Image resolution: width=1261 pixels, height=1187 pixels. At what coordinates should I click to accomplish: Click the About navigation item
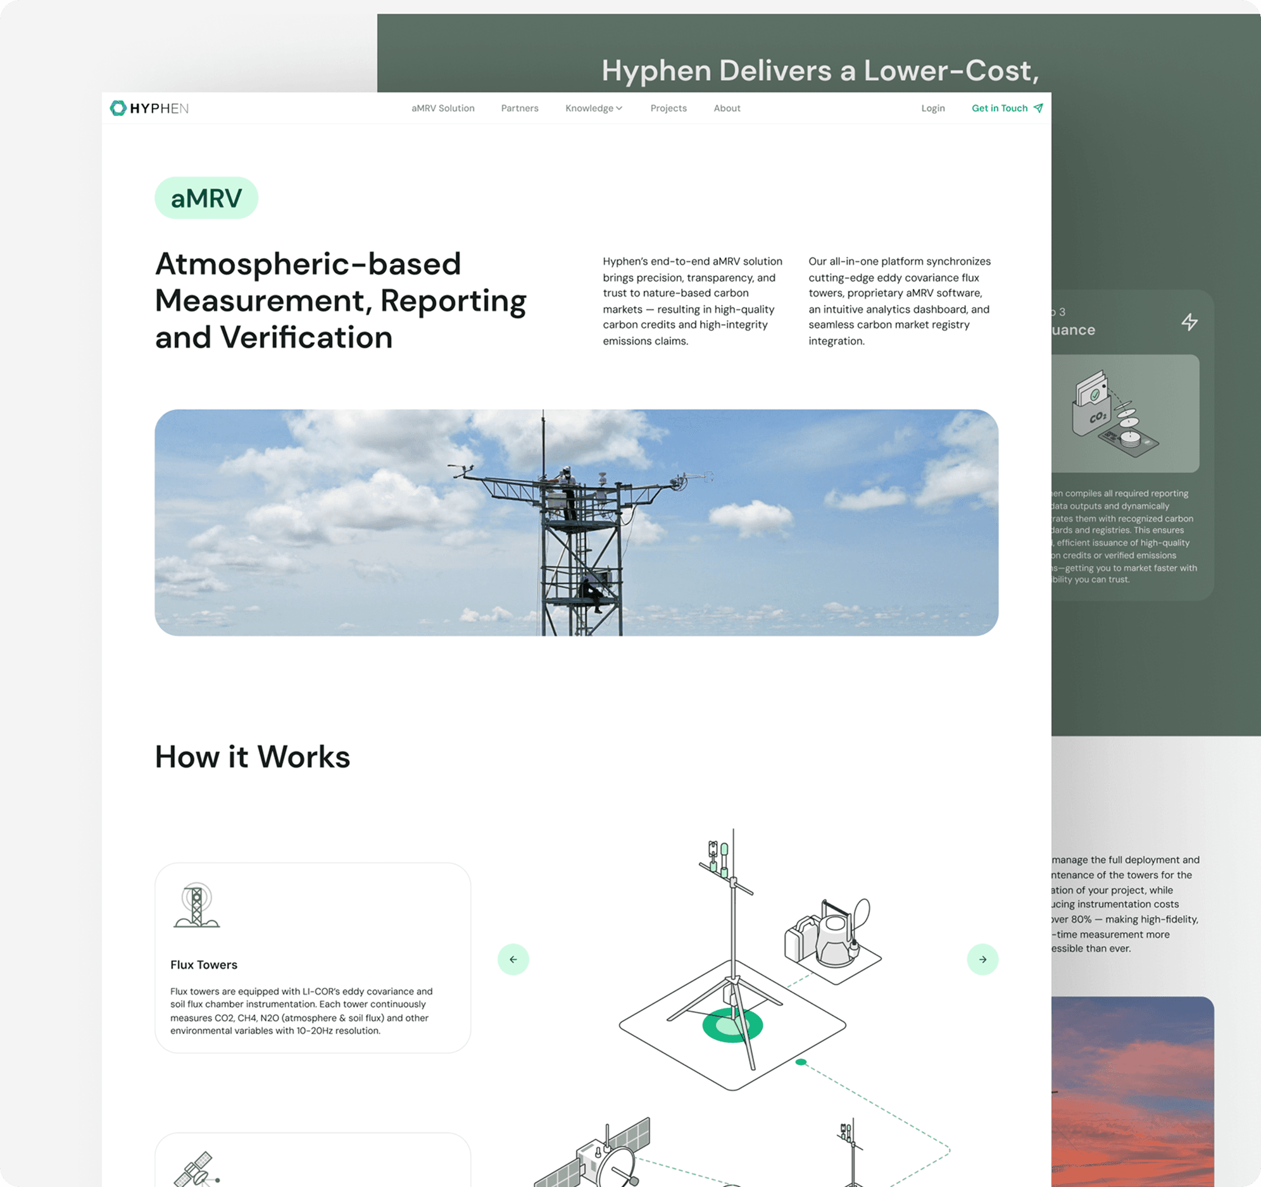click(726, 108)
